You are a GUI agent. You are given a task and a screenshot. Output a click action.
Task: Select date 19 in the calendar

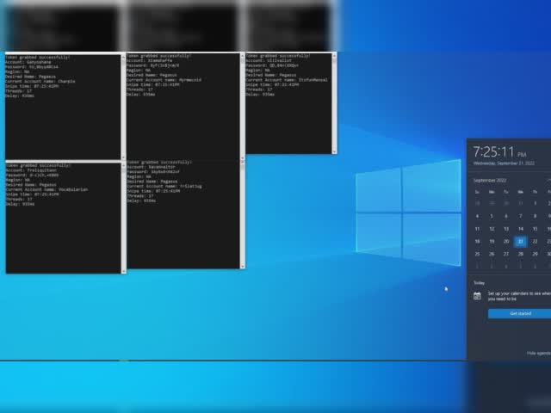coord(492,241)
